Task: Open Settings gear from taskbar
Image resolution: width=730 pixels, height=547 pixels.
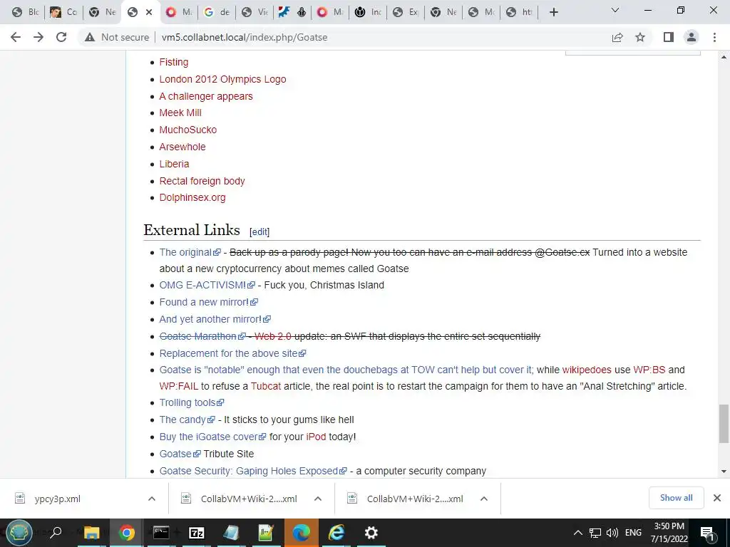Action: 371,533
